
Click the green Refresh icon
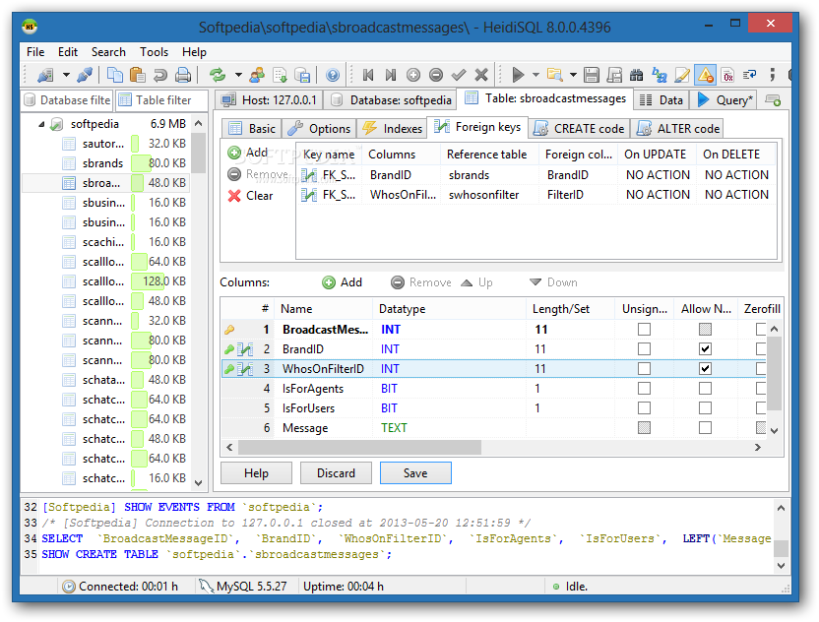pos(218,75)
